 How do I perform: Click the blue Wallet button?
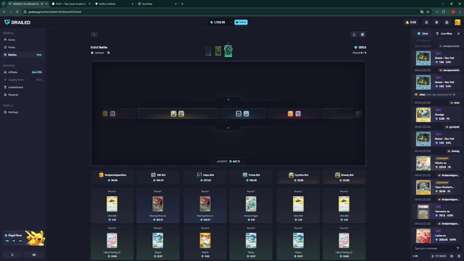(x=241, y=22)
